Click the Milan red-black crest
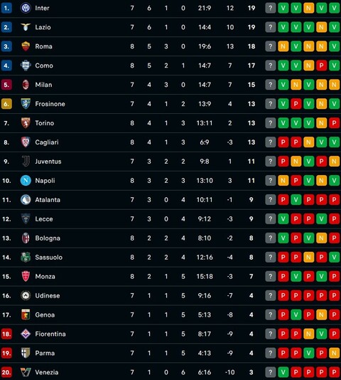Screen dimensions: 341x380 26,85
